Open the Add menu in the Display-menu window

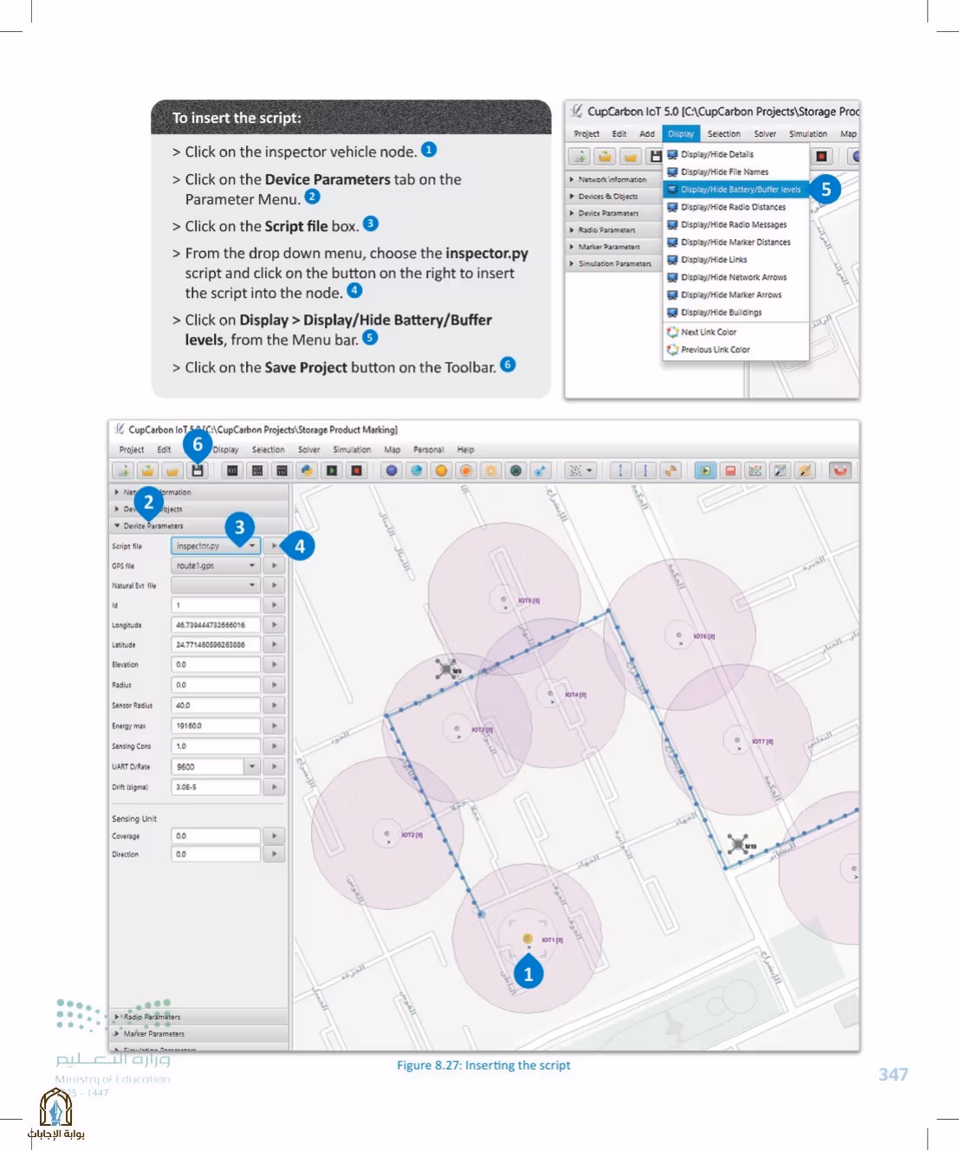pos(647,134)
